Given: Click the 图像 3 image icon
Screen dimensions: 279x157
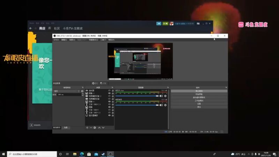Looking at the screenshot, I should (x=87, y=93).
